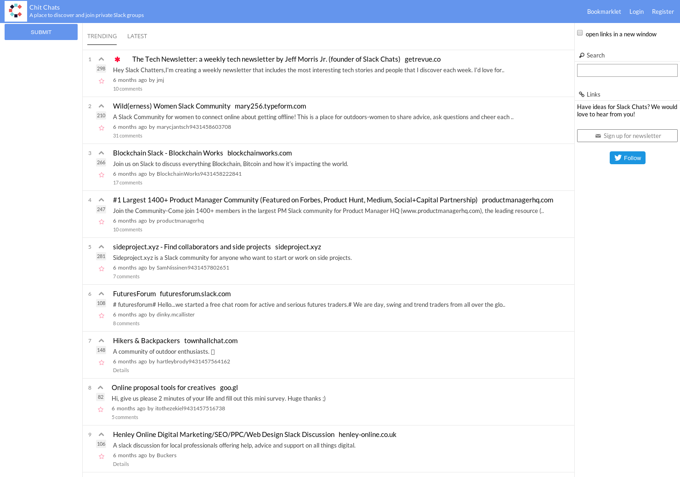680x477 pixels.
Task: View 8 comments on FuturesForum post
Action: (x=126, y=323)
